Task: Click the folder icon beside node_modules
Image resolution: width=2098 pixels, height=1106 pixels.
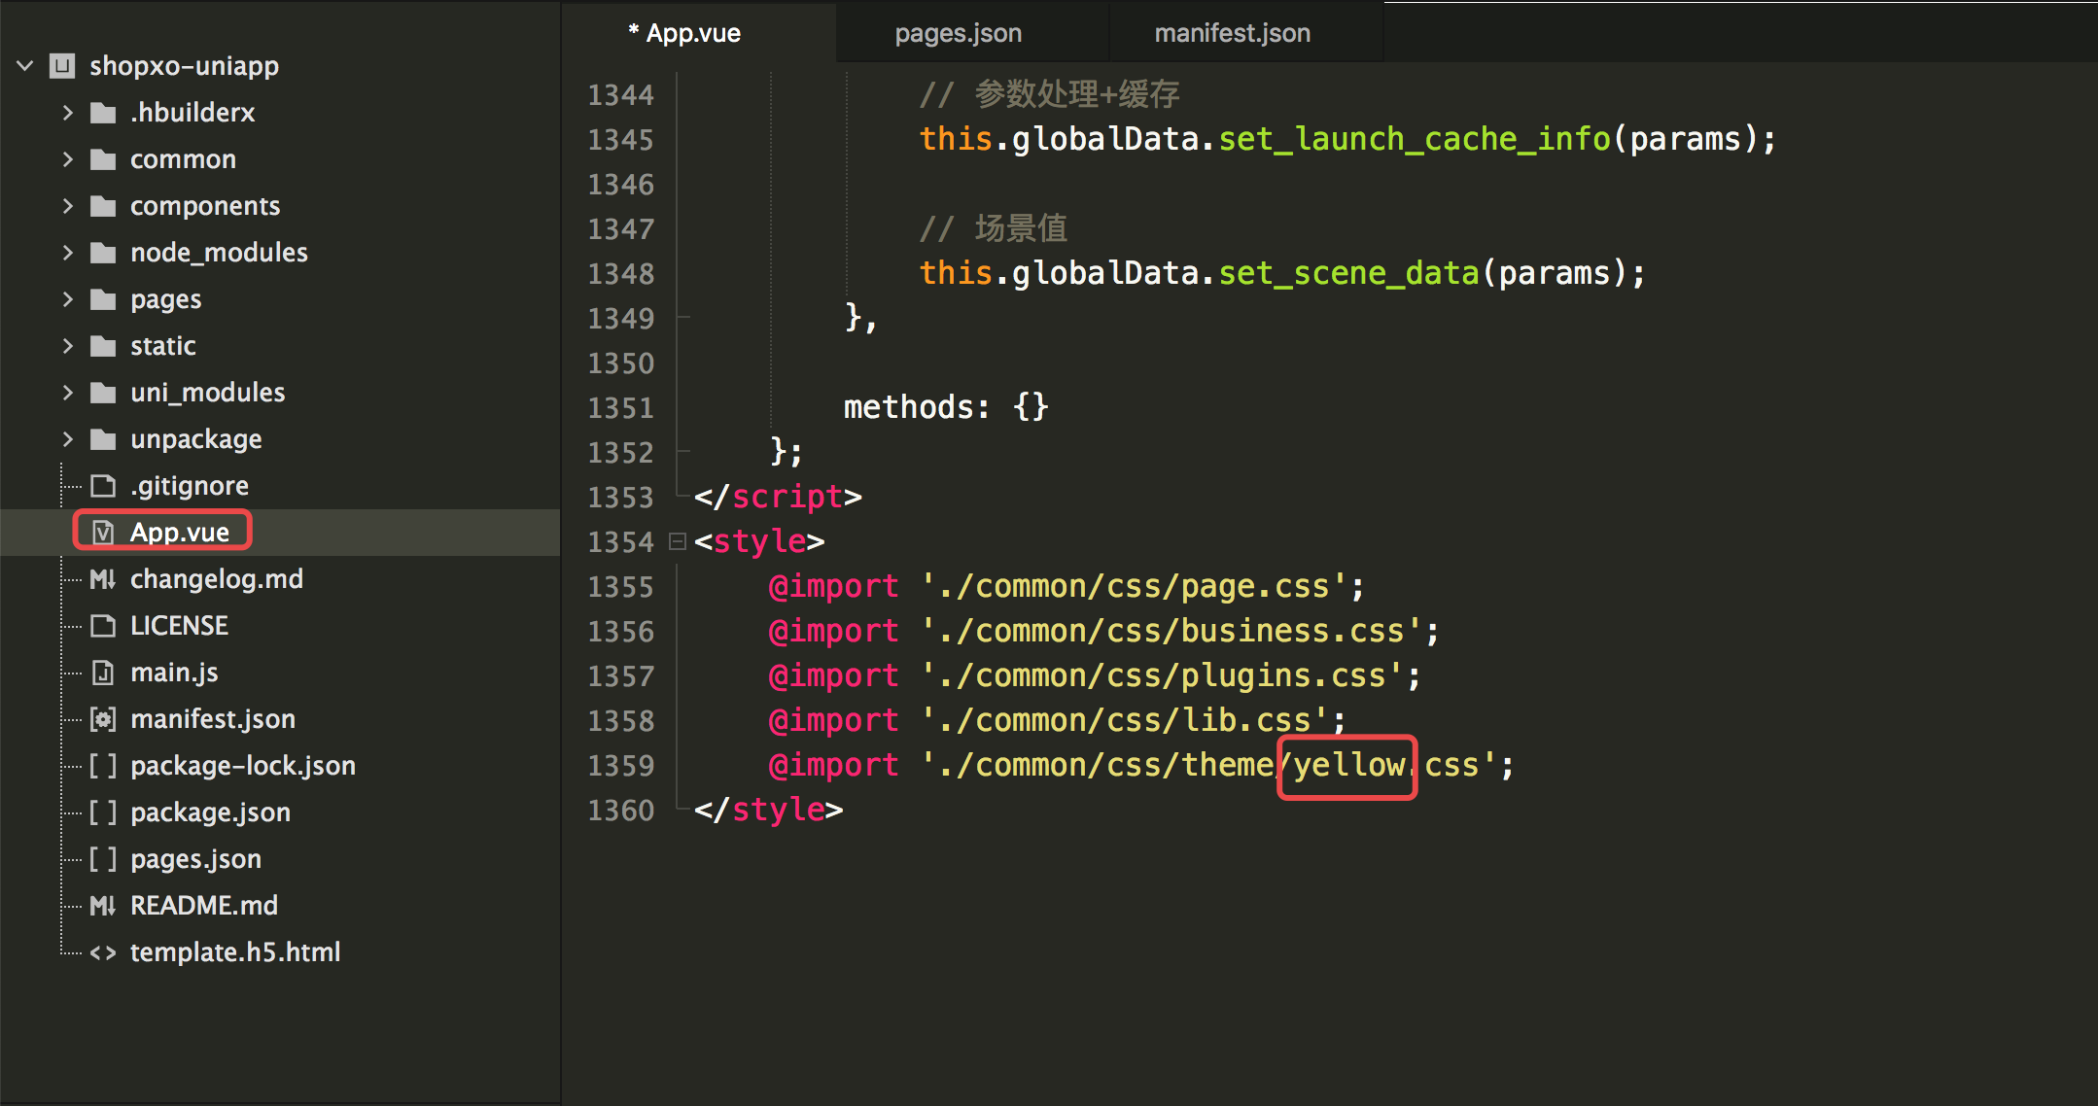Action: coord(103,253)
